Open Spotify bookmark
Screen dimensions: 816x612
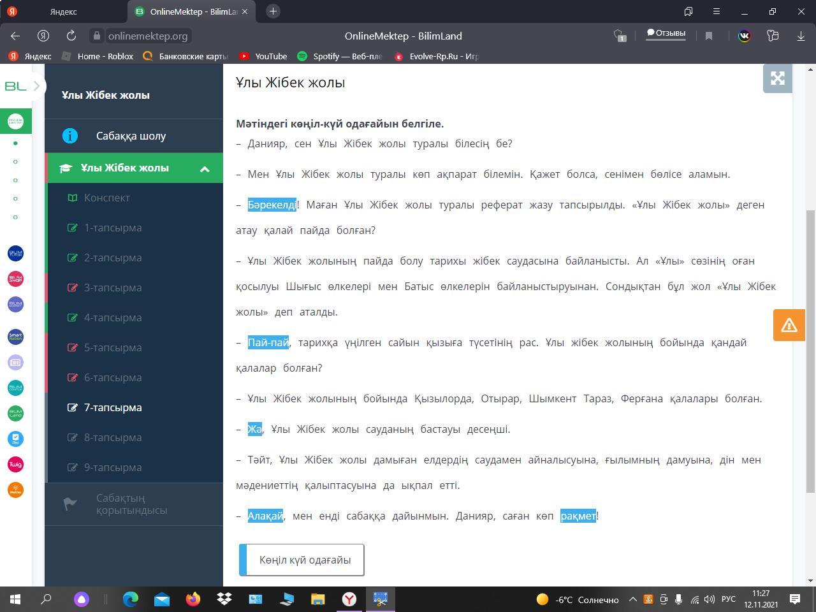tap(340, 56)
